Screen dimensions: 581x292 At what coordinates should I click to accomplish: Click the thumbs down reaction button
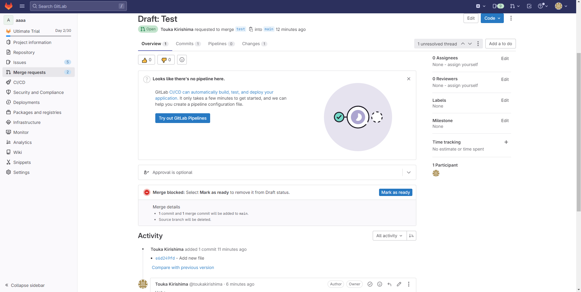[x=166, y=60]
